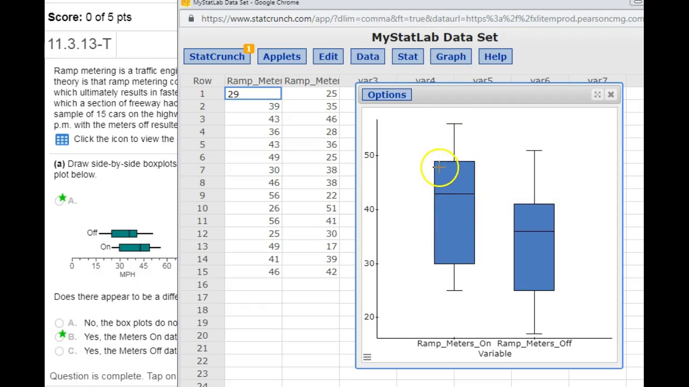
Task: Open the Help menu button
Action: [x=495, y=56]
